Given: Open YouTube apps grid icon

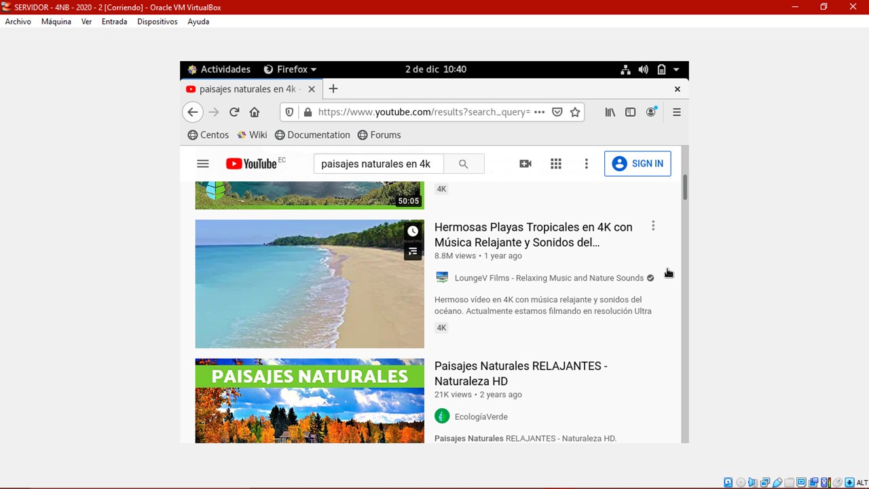Looking at the screenshot, I should [556, 164].
